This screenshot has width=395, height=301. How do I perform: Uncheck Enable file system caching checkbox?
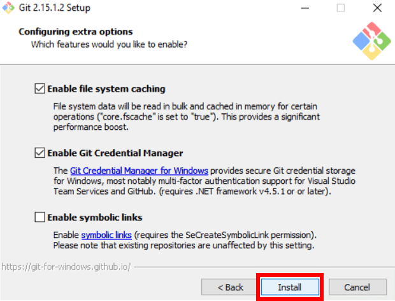click(39, 88)
